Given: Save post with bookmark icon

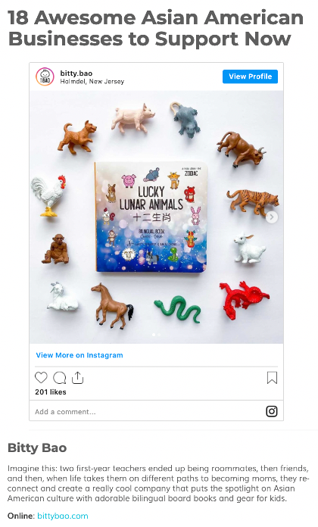Looking at the screenshot, I should (272, 378).
